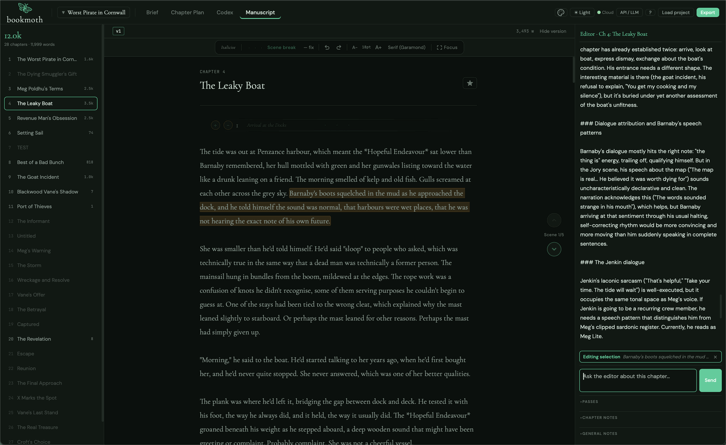The width and height of the screenshot is (726, 445).
Task: Open the theme palette icon
Action: [561, 12]
